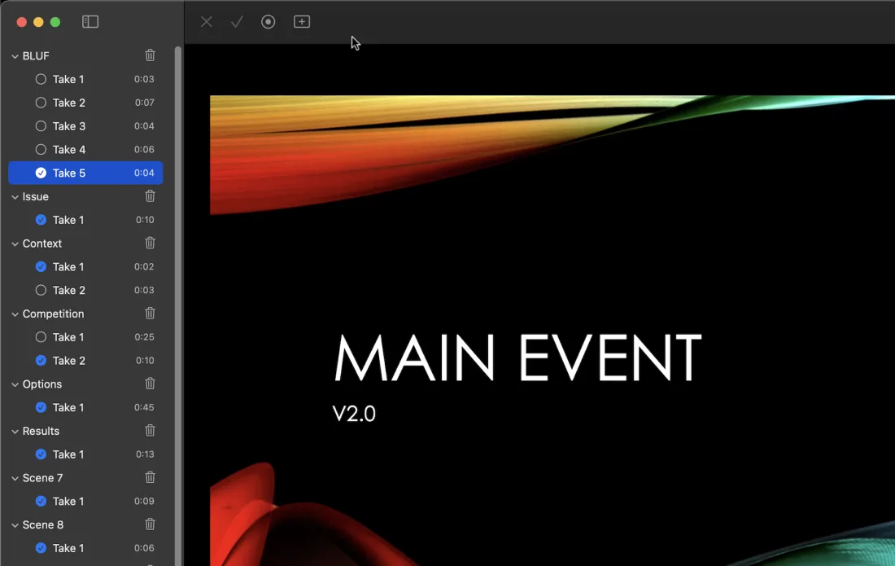Screen dimensions: 895x566
Task: Toggle the sidebar visibility icon
Action: pyautogui.click(x=90, y=22)
